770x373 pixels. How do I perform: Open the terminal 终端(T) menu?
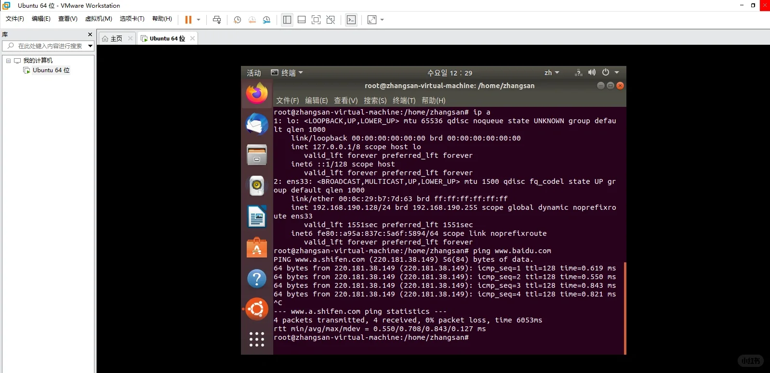pyautogui.click(x=404, y=101)
